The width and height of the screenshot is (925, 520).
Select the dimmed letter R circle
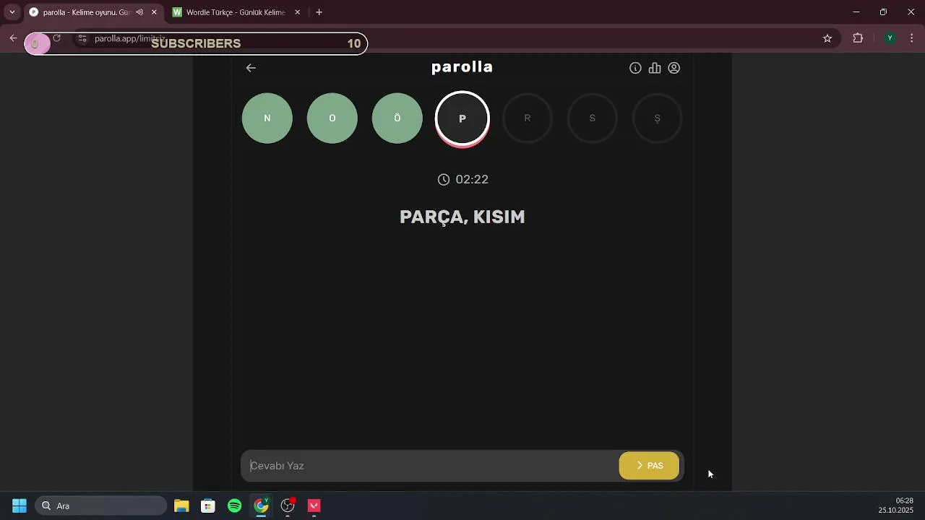click(x=528, y=118)
